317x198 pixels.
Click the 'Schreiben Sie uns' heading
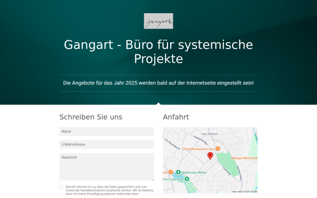[x=91, y=117]
